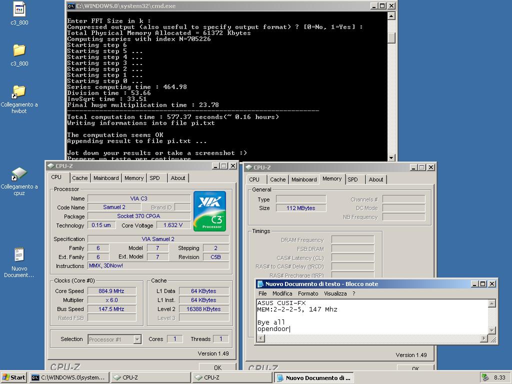Open the Visualizza menu in Notepad
This screenshot has height=384, width=512.
coord(335,293)
